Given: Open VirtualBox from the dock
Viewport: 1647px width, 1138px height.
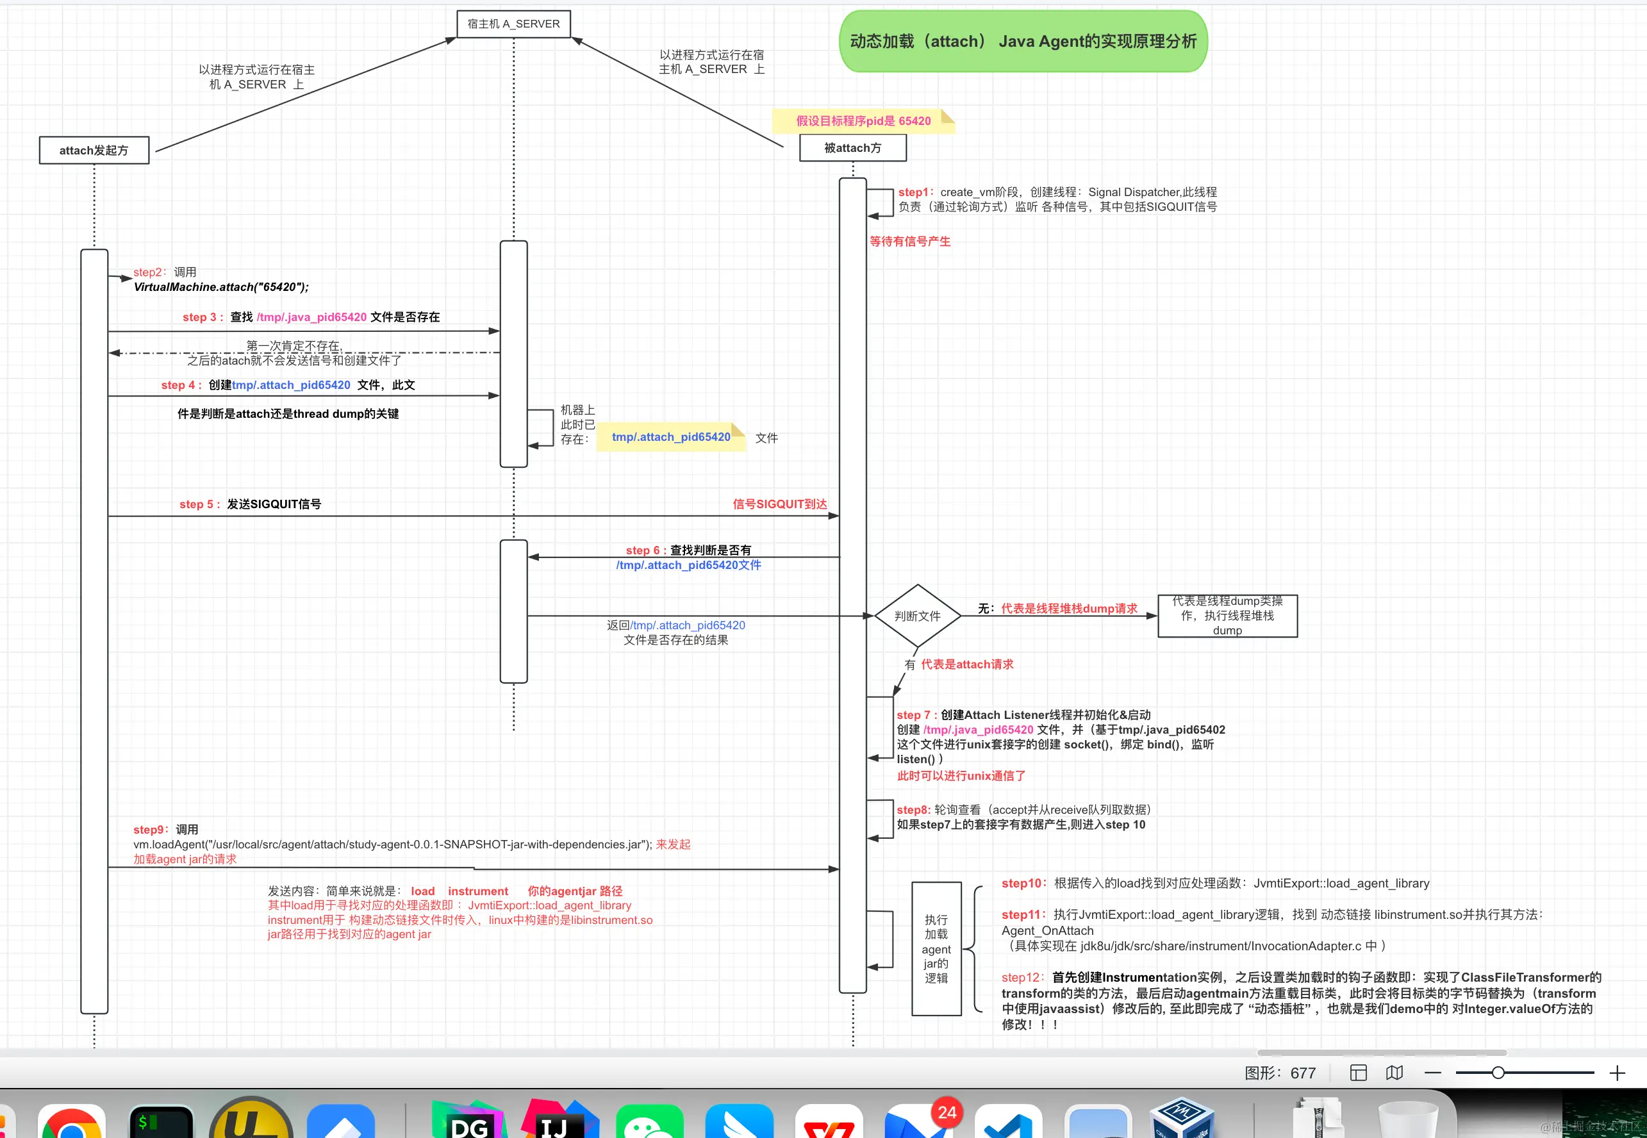Looking at the screenshot, I should coord(1183,1119).
